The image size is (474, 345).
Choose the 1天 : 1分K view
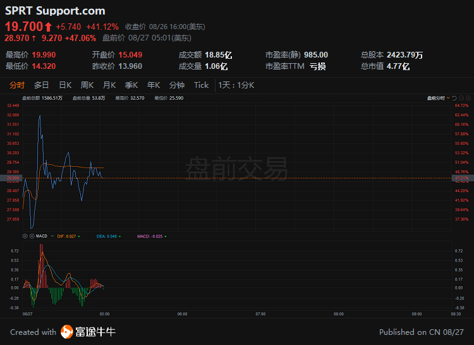click(236, 85)
